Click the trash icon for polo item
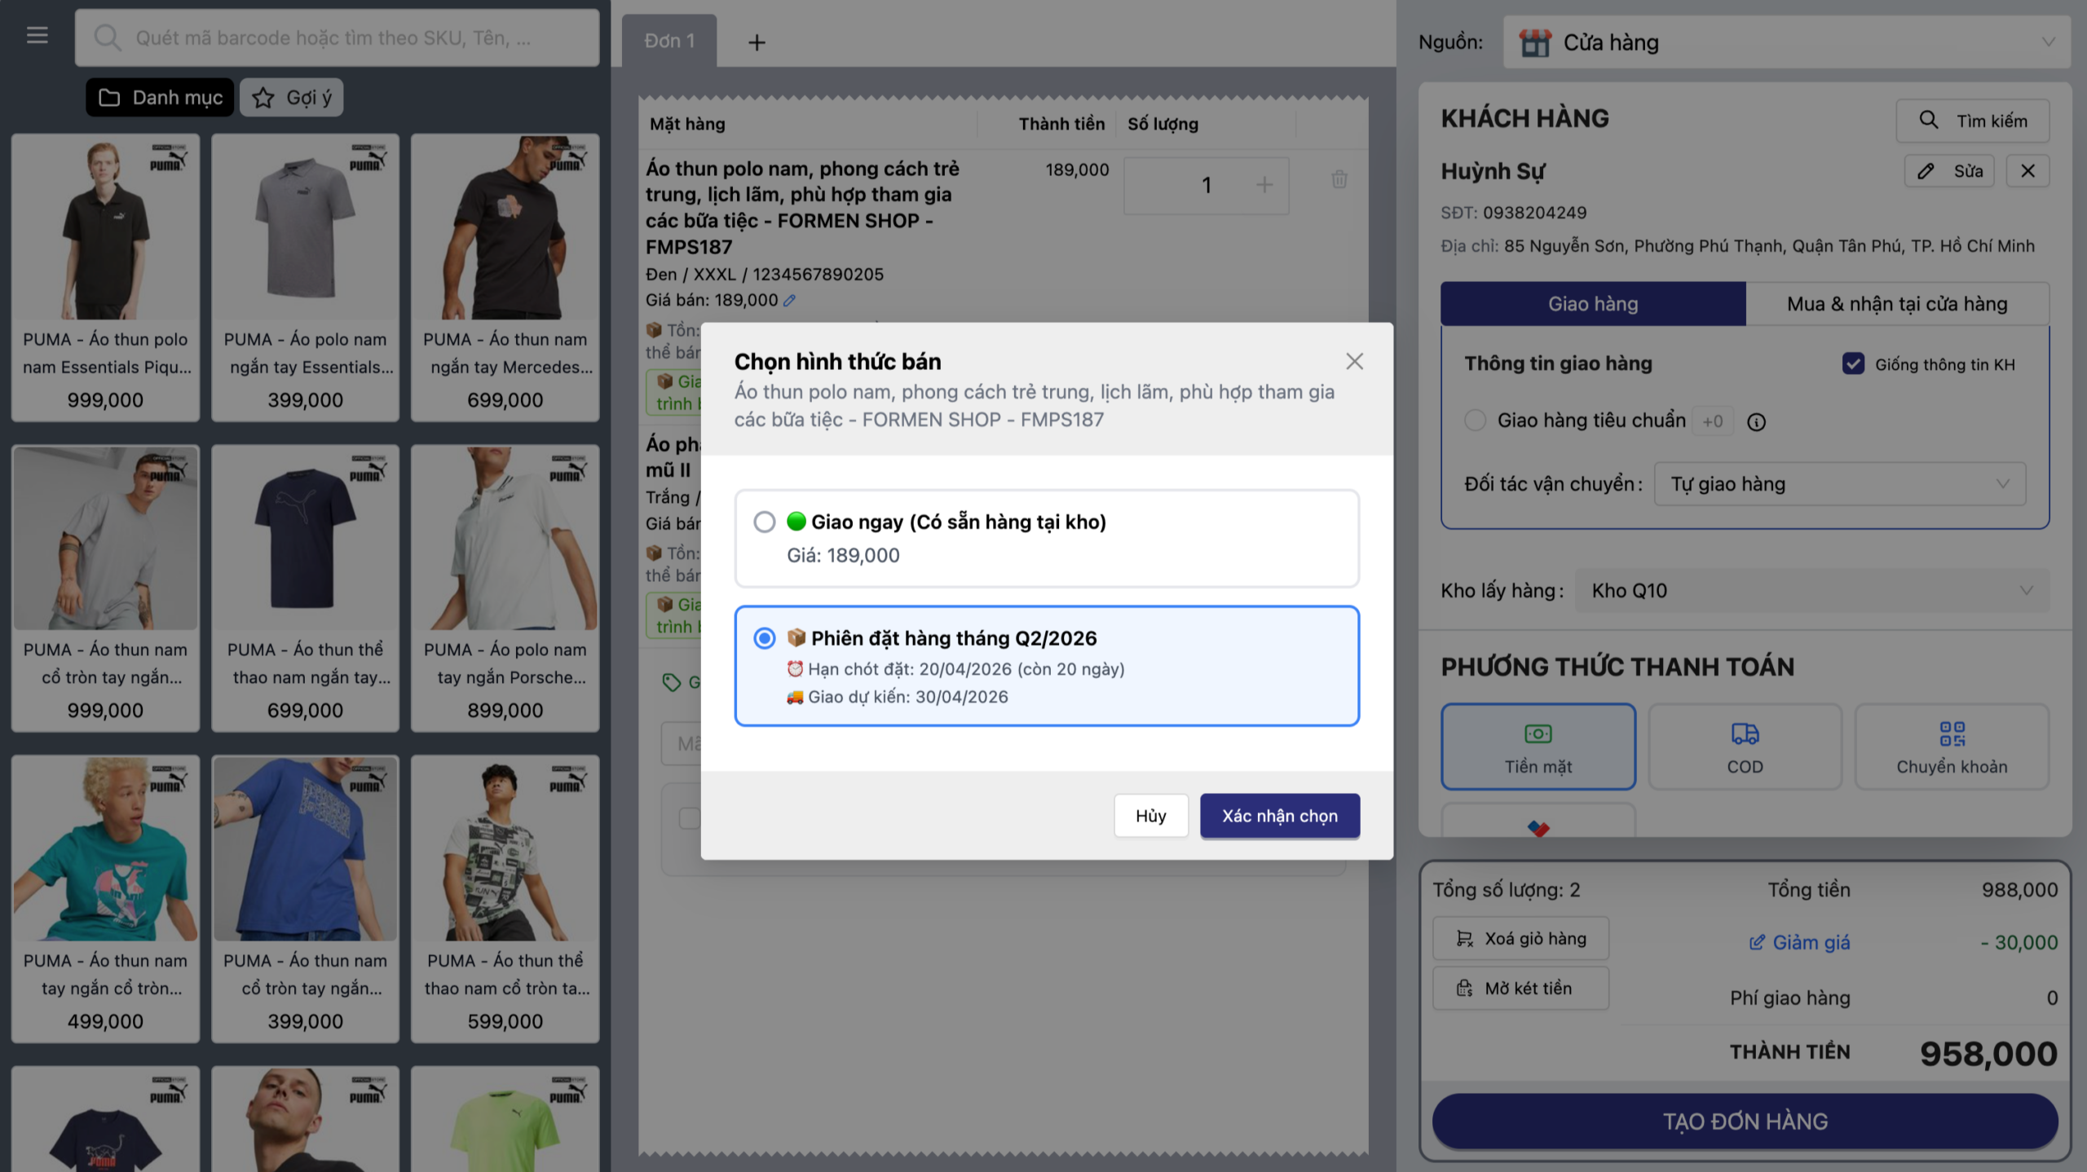 coord(1339,179)
